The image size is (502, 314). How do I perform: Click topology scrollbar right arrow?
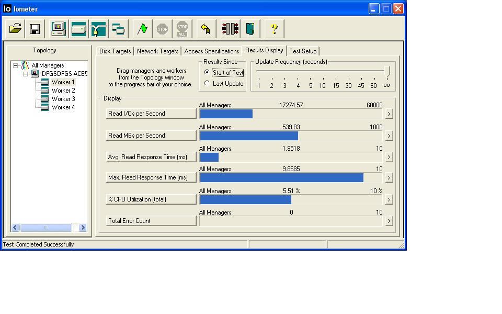83,228
